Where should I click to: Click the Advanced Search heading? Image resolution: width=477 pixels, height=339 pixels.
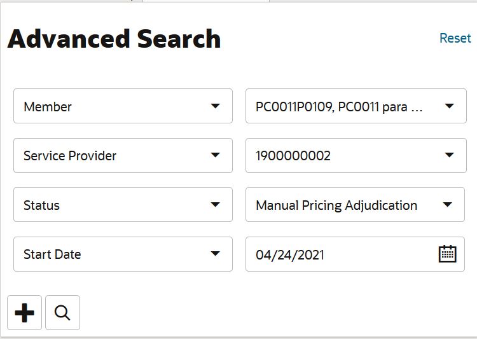pyautogui.click(x=114, y=39)
